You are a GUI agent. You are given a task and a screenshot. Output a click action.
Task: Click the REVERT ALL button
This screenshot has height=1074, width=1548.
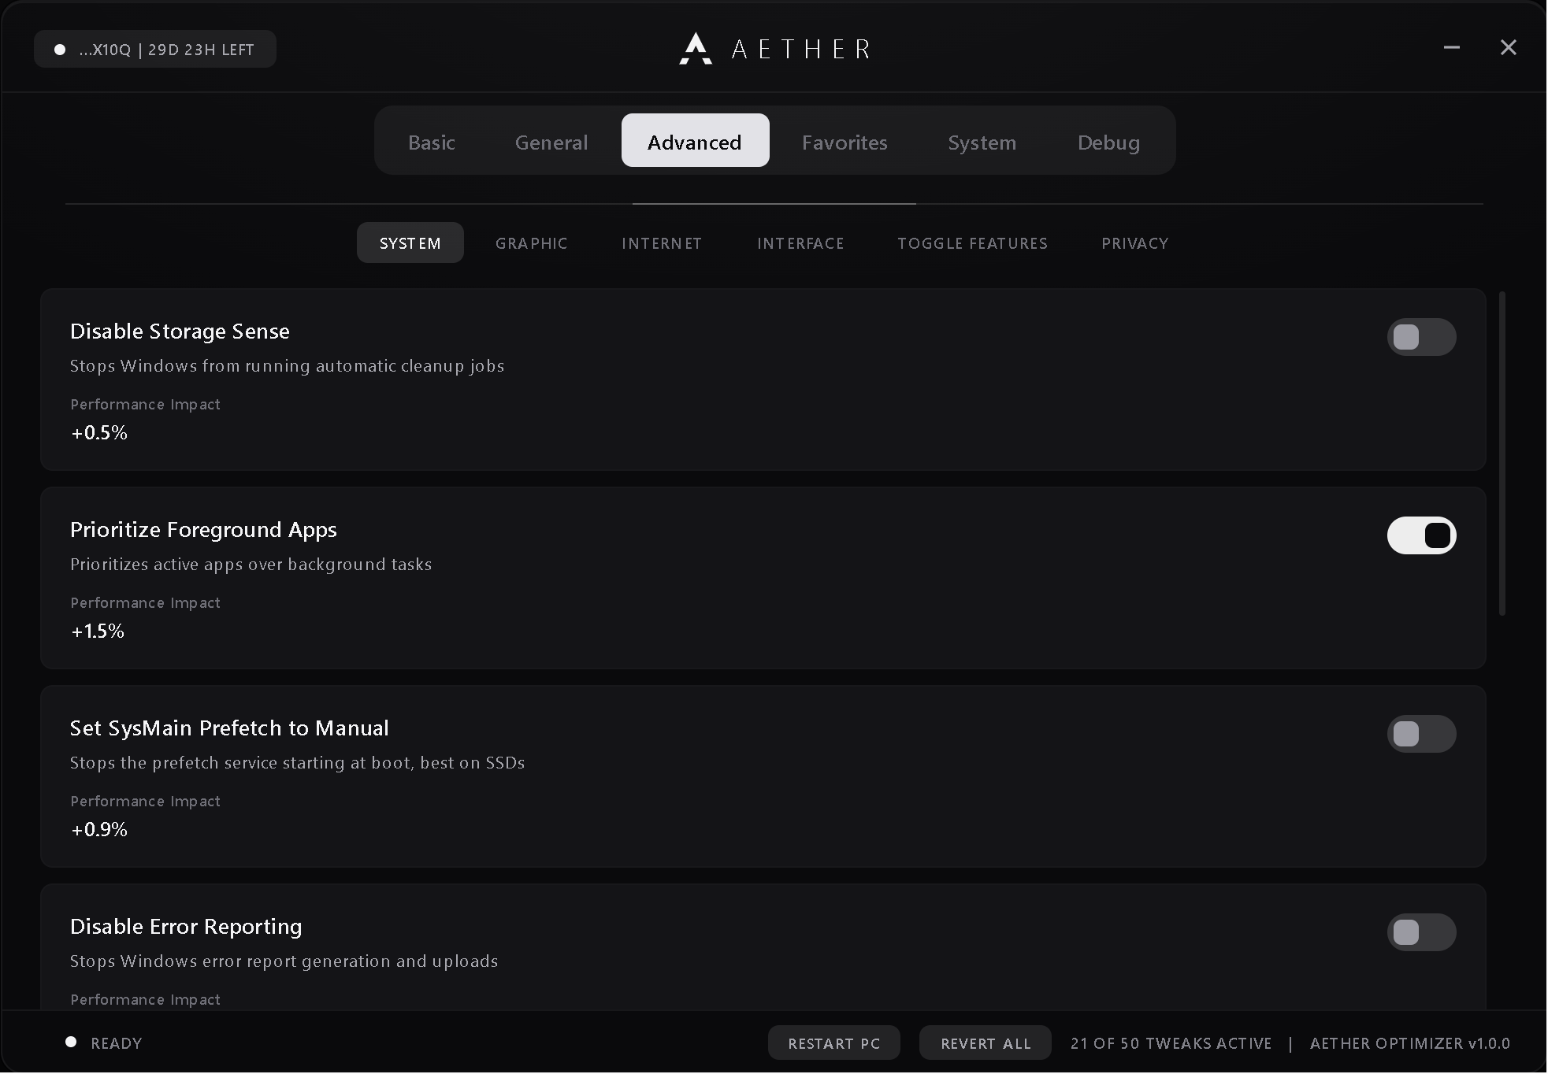[x=986, y=1043]
